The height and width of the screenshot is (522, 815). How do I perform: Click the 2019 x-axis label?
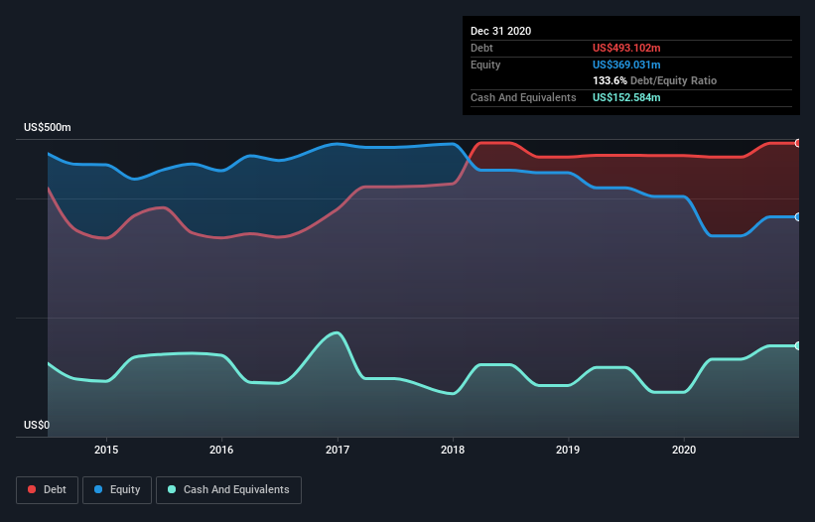(x=568, y=450)
